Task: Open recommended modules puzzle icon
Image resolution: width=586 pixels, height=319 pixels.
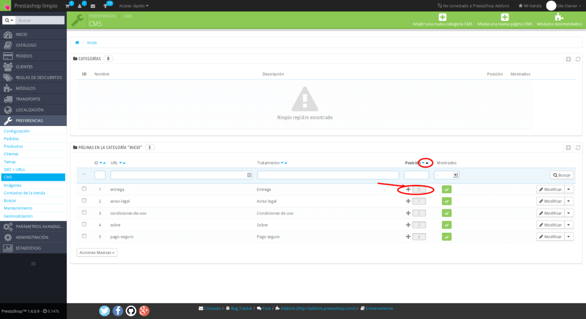Action: click(559, 17)
